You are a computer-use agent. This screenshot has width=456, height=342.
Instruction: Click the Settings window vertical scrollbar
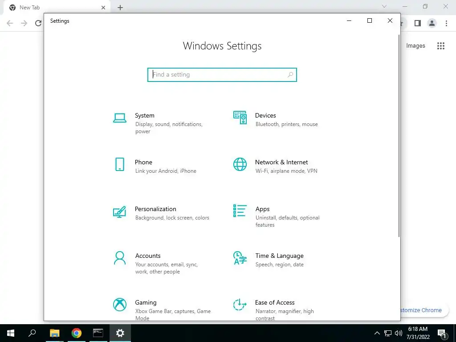pyautogui.click(x=399, y=135)
